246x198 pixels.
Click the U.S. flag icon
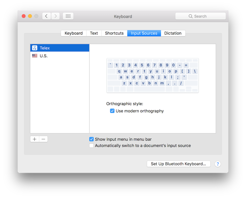pos(35,56)
